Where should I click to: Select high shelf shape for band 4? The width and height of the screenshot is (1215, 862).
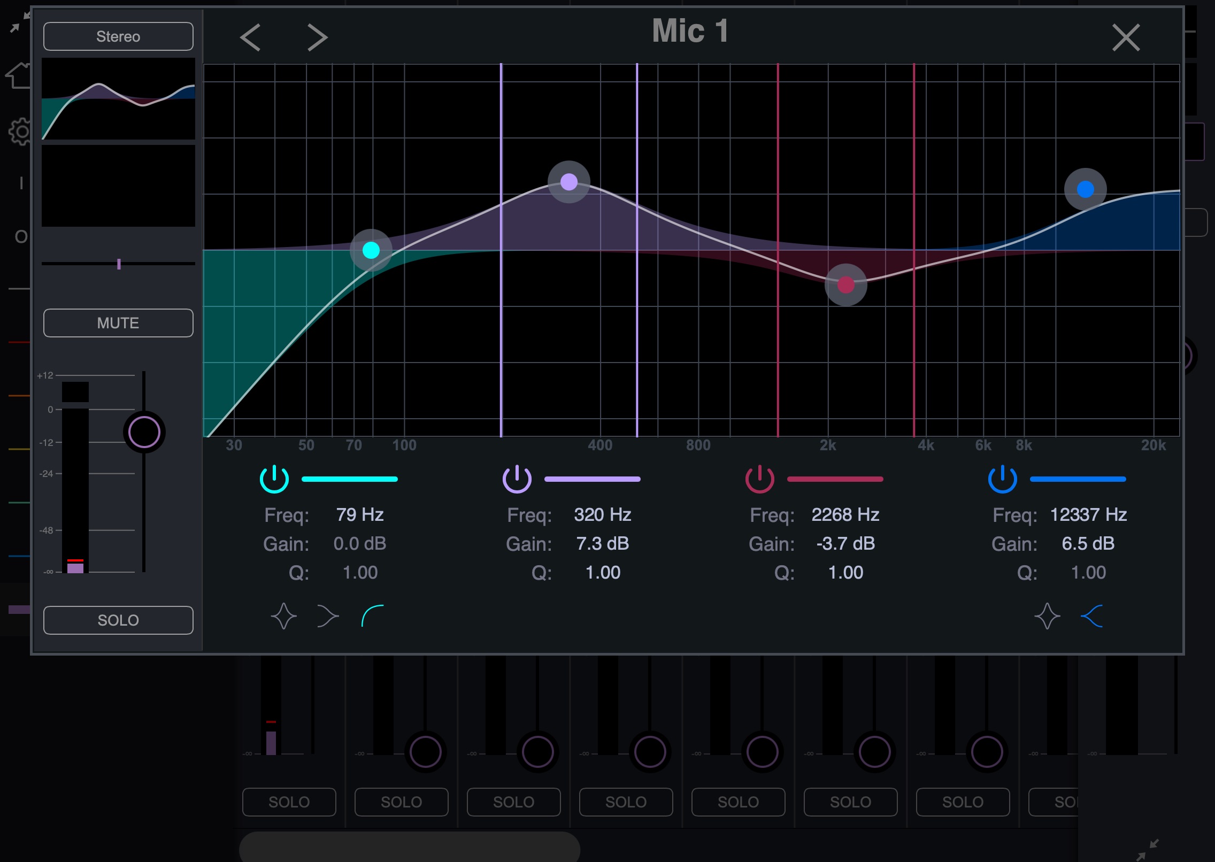point(1092,616)
